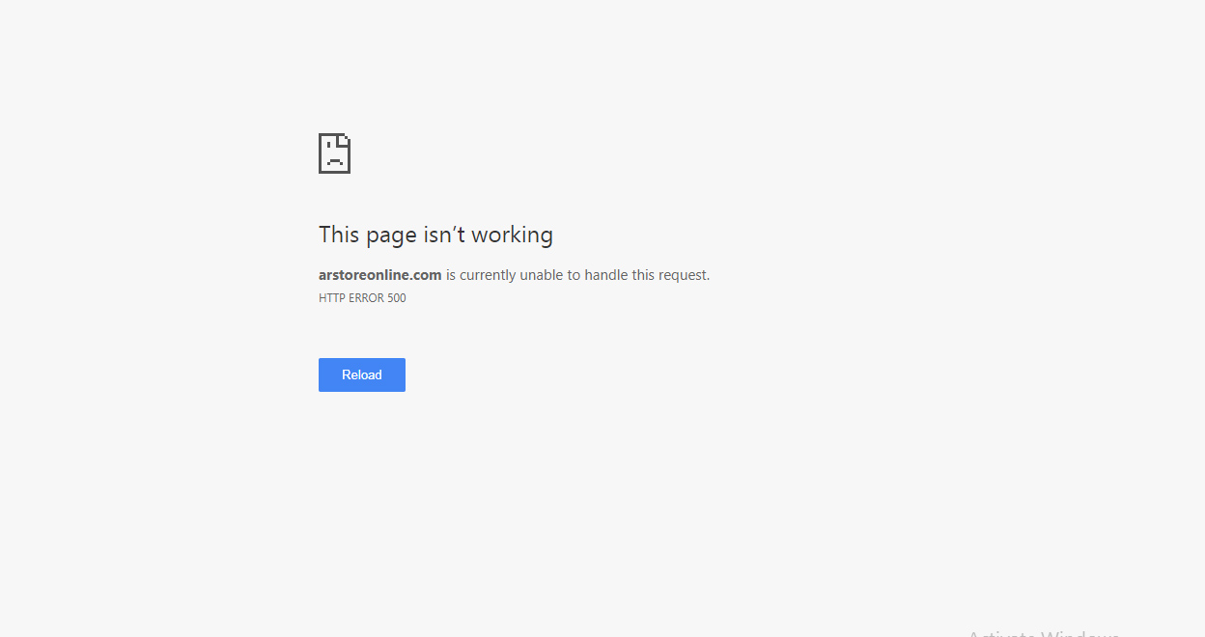Click the word "isn't" in the heading
The width and height of the screenshot is (1205, 637).
click(x=444, y=235)
